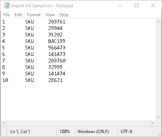162x137 pixels.
Task: Open the View menu
Action: coord(50,15)
